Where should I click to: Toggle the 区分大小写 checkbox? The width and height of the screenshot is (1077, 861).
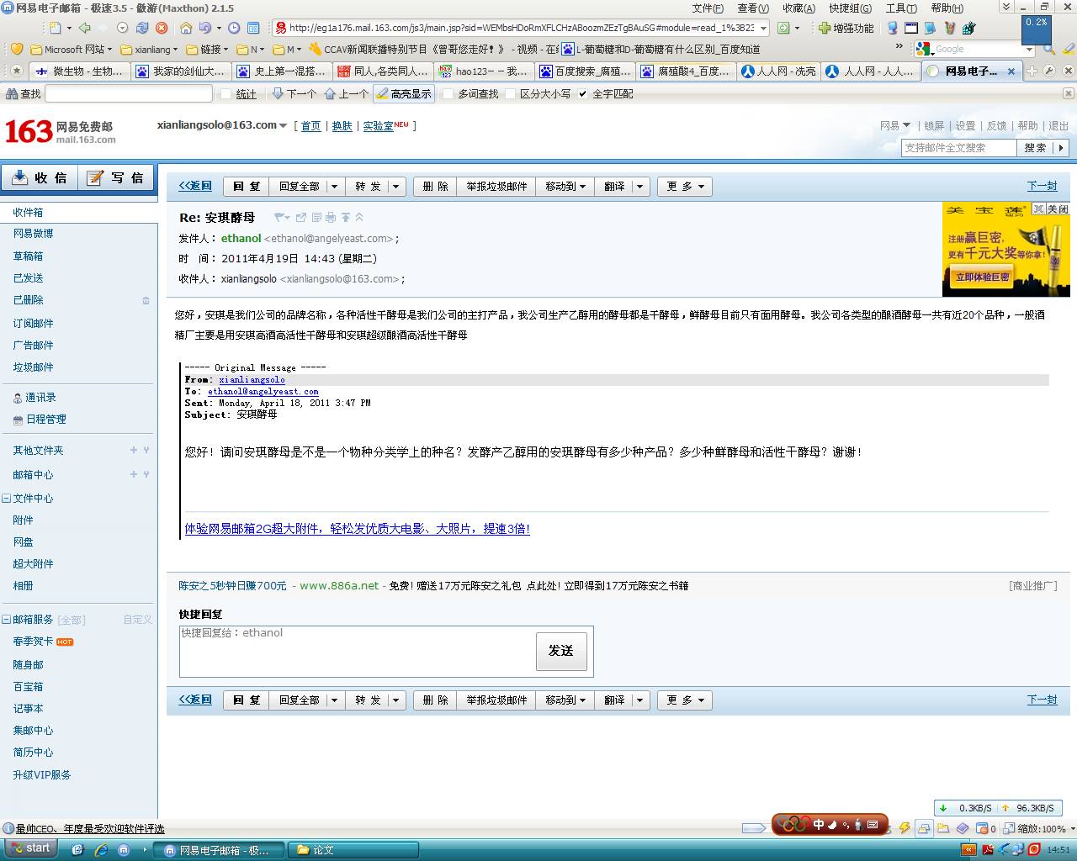[510, 94]
